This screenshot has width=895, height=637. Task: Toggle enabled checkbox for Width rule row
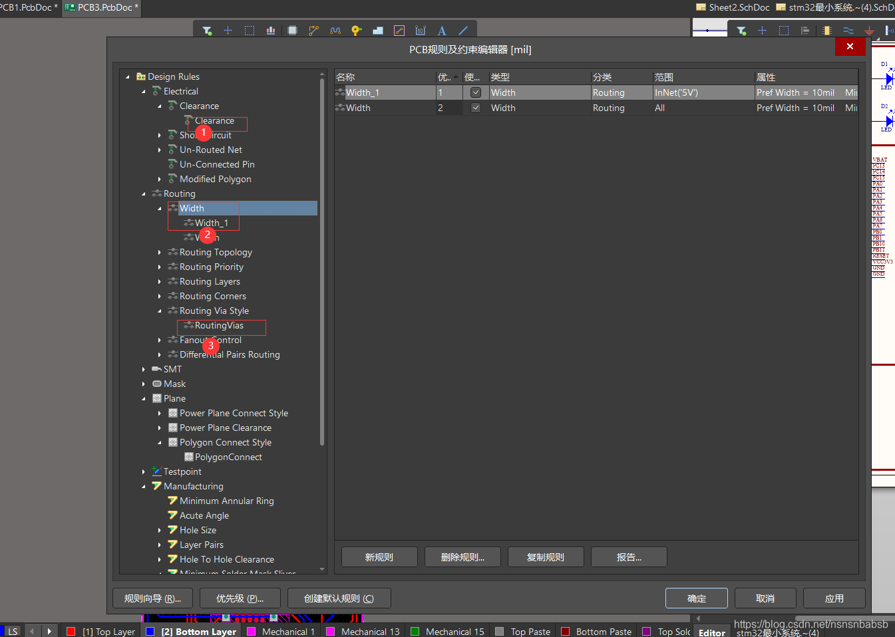tap(476, 108)
